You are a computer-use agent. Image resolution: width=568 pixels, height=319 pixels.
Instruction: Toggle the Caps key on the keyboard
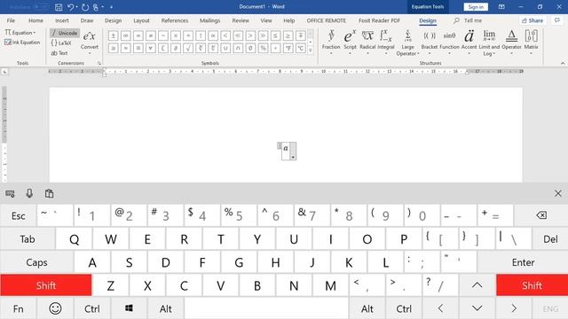(36, 262)
